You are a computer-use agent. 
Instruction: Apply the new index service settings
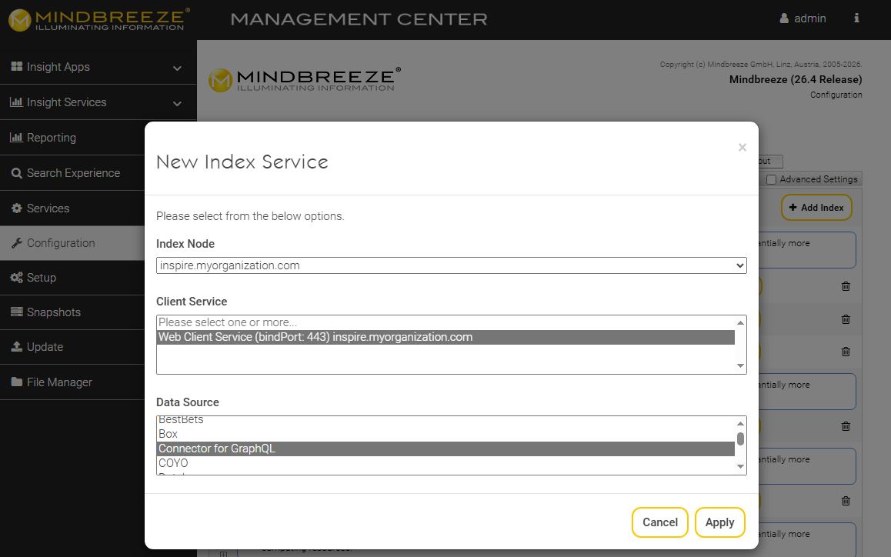click(x=719, y=522)
